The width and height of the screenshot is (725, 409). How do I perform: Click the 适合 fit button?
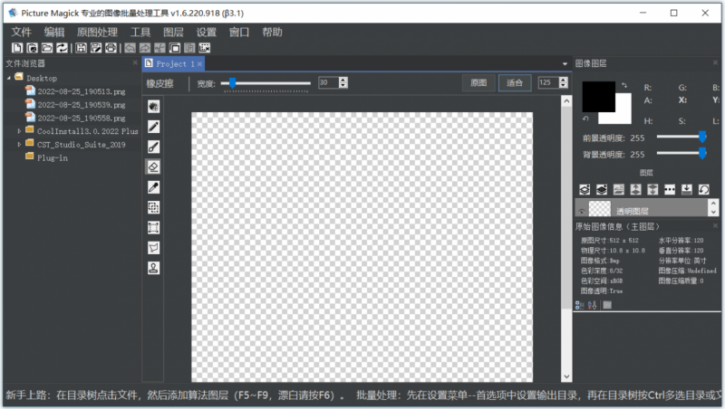515,83
